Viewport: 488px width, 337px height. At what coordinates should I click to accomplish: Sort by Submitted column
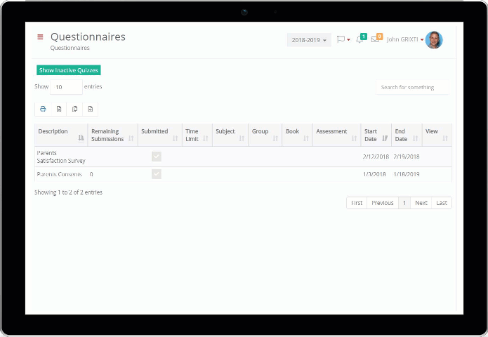click(159, 135)
